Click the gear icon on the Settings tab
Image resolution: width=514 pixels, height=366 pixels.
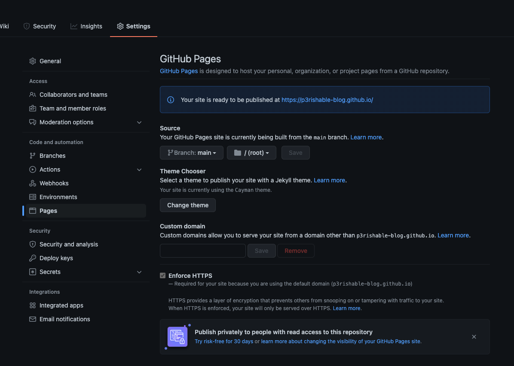[120, 26]
